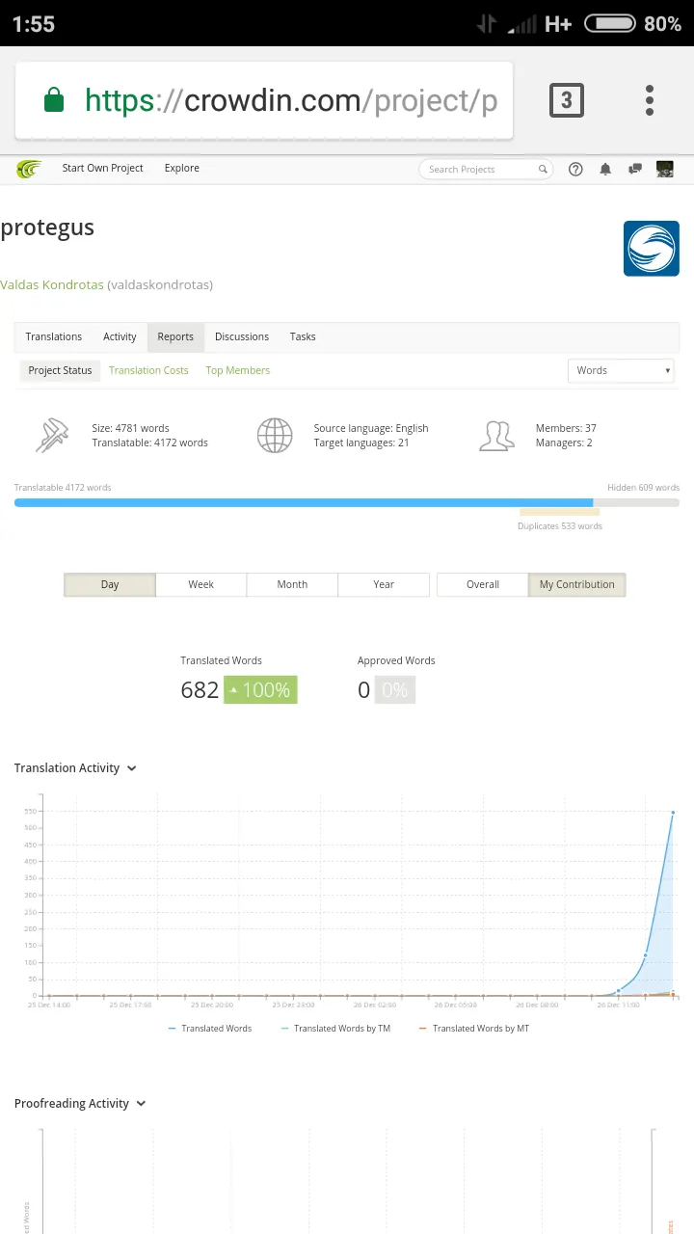Select the Project Status sub-tab
Viewport: 694px width, 1234px height.
coord(60,370)
